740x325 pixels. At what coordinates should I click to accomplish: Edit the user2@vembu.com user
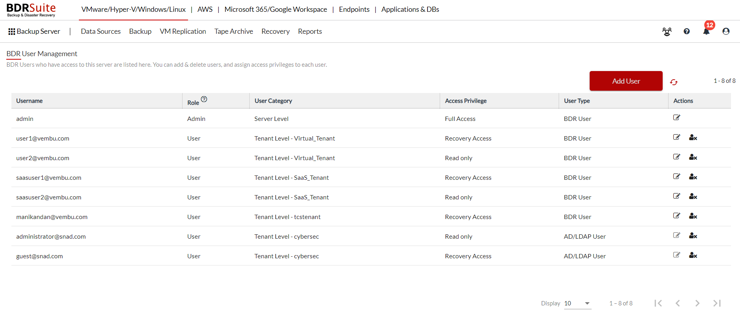point(676,157)
